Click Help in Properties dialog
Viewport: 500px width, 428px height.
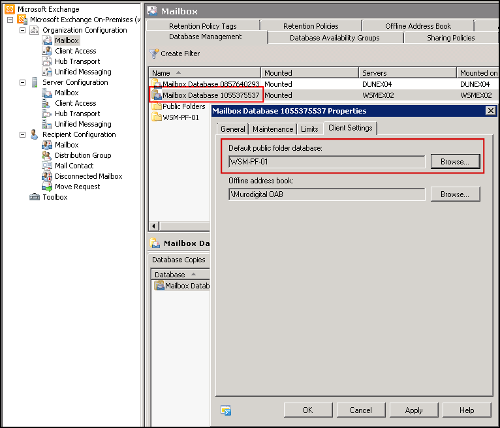click(467, 410)
